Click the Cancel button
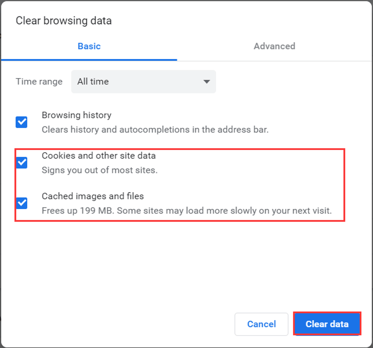 (x=261, y=324)
